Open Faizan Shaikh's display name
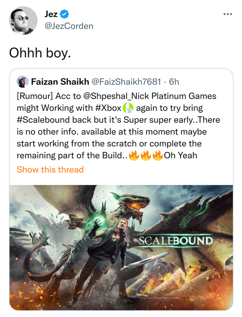The image size is (242, 317). click(60, 82)
